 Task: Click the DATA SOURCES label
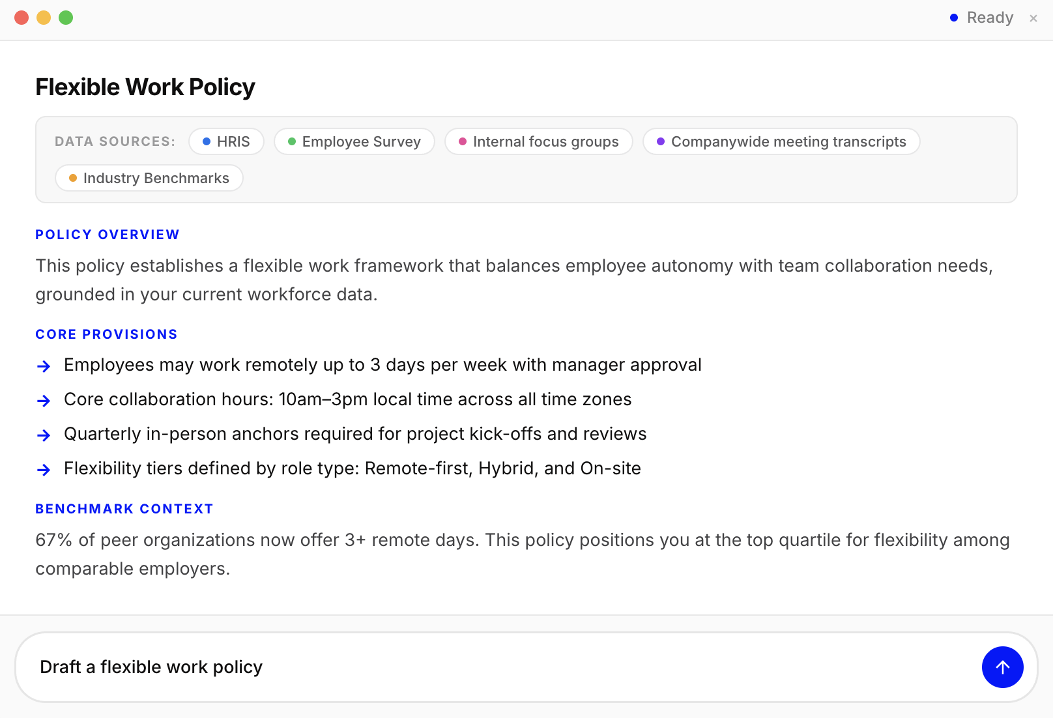115,141
